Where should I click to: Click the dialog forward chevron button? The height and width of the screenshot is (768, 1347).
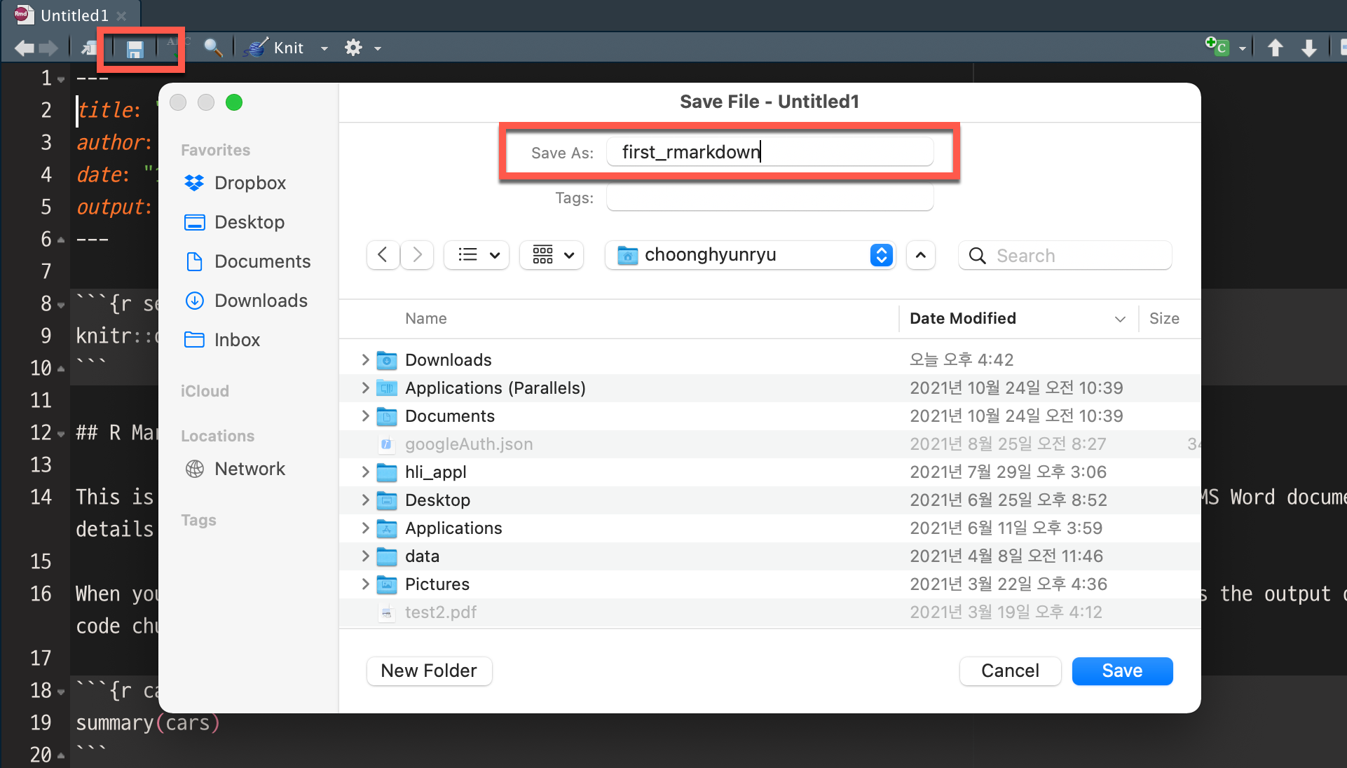[417, 255]
